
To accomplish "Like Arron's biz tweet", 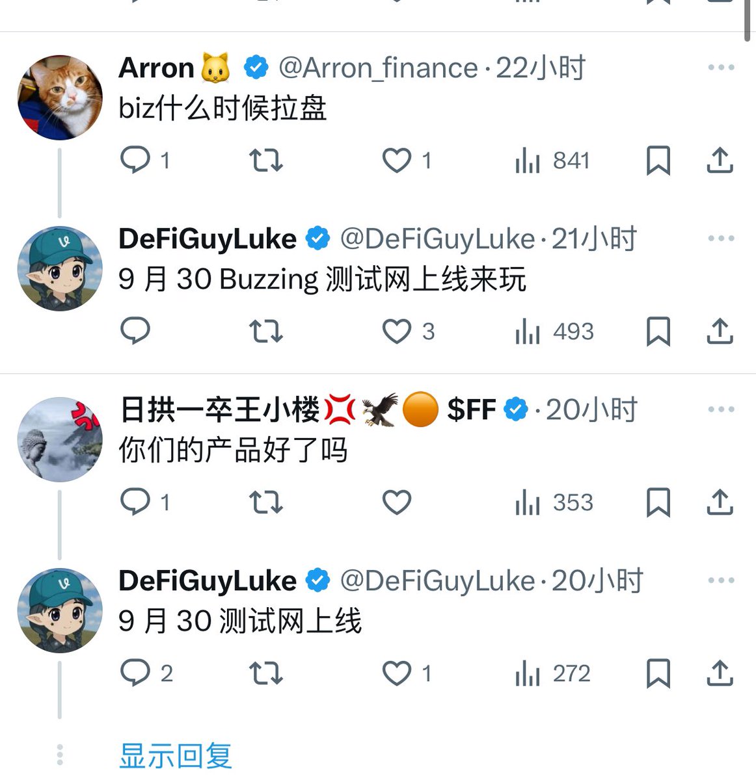I will coord(396,160).
